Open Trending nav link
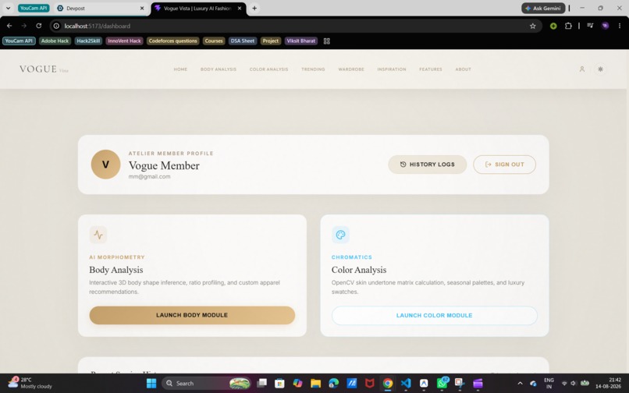Viewport: 629px width, 393px height. click(x=313, y=69)
